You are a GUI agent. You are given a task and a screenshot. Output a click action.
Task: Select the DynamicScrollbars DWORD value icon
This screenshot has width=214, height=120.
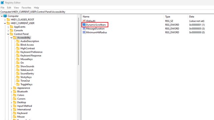pos(84,25)
